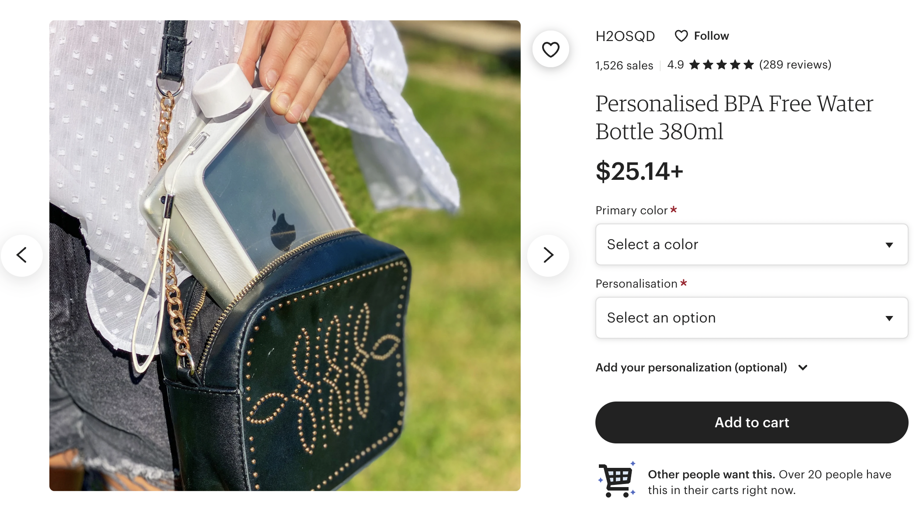916x515 pixels.
Task: View the 289 reviews
Action: point(795,65)
